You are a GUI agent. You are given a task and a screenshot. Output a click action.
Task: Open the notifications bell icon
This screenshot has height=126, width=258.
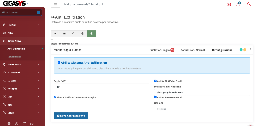[238, 4]
